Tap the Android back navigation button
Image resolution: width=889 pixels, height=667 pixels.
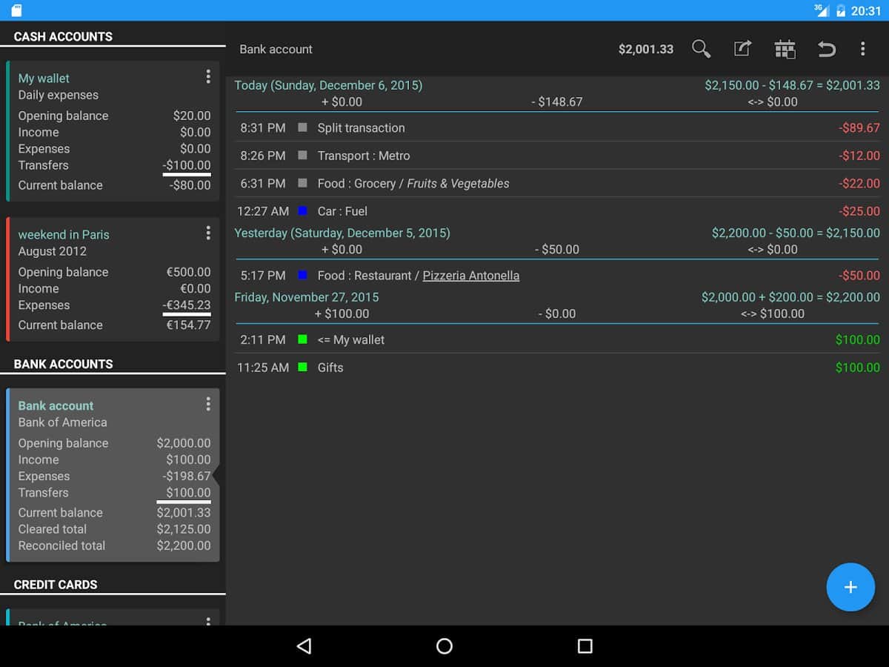pyautogui.click(x=304, y=646)
